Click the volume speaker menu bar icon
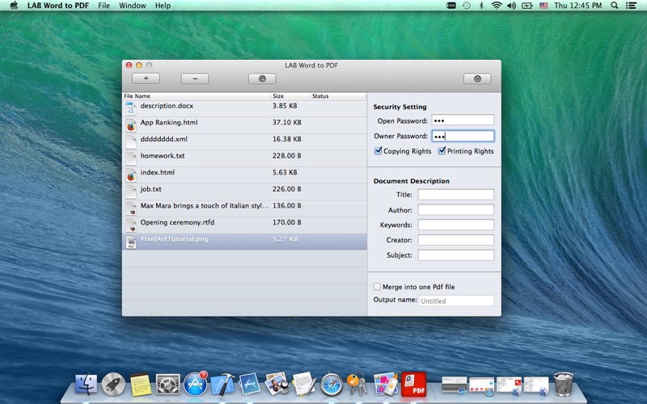 point(512,6)
